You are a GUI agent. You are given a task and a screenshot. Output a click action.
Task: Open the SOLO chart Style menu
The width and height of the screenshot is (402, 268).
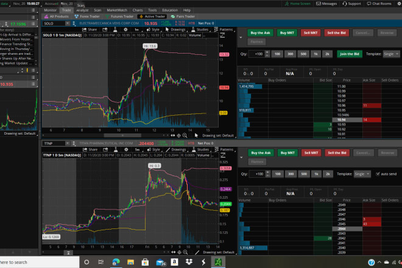pyautogui.click(x=153, y=29)
